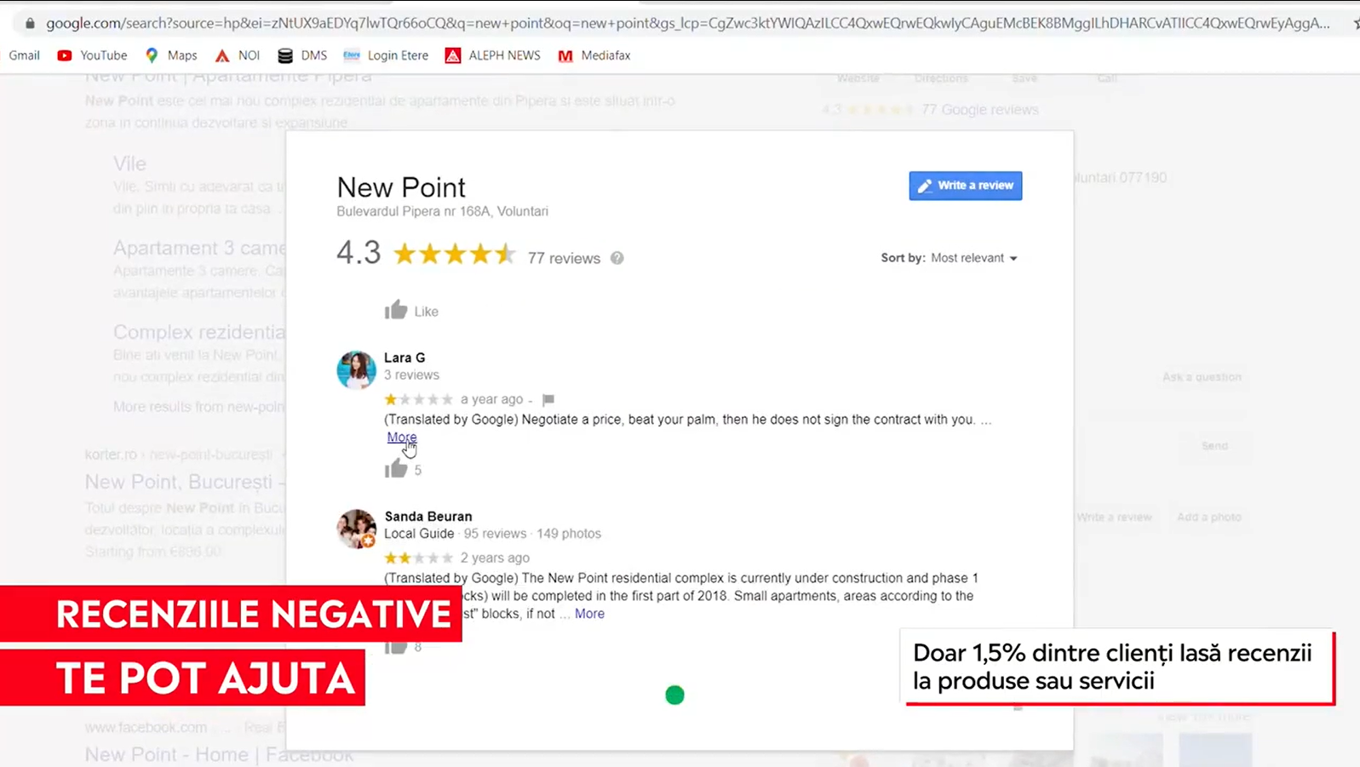Click the help icon beside 77 reviews
Screen dimensions: 1360x767
click(617, 258)
